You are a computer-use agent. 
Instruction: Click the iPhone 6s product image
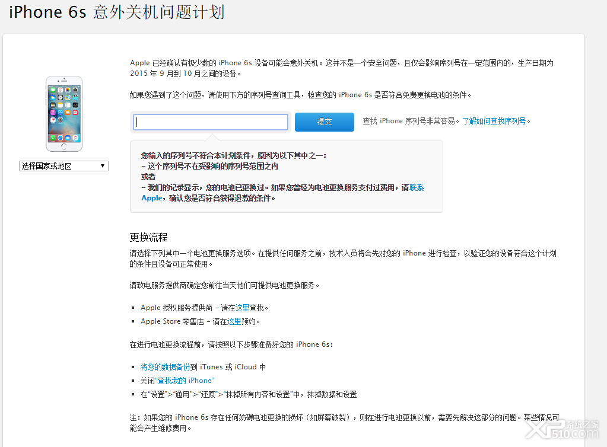click(x=64, y=114)
